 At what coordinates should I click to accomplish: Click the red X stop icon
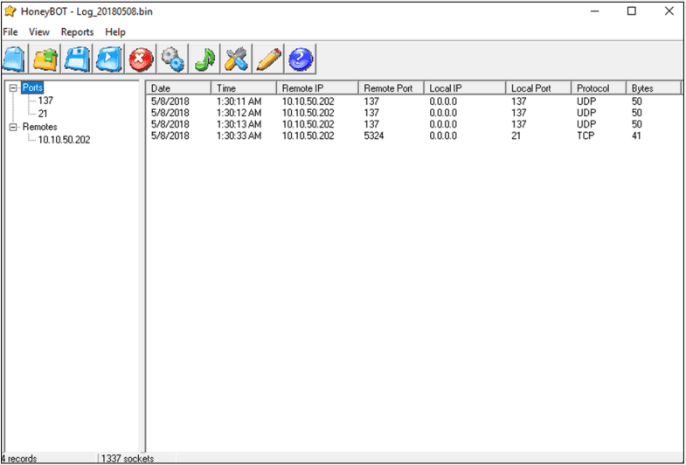142,59
